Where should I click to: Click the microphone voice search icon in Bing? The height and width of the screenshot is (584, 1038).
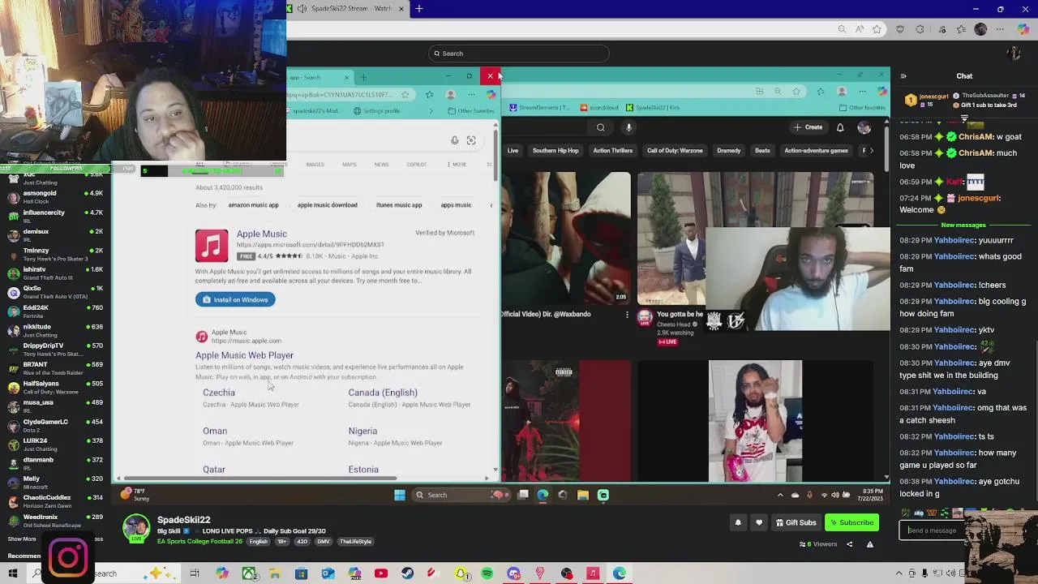[x=455, y=140]
